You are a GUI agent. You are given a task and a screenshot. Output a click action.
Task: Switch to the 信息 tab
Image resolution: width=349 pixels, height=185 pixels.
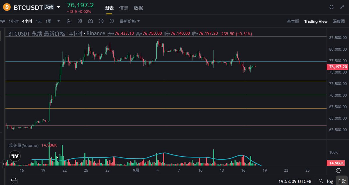[x=124, y=8]
